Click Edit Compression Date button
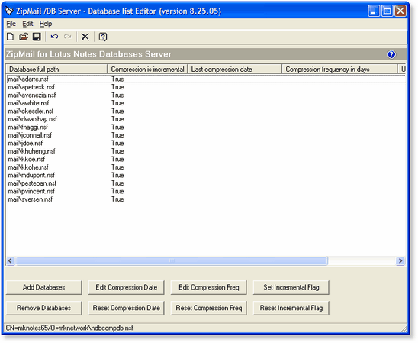The image size is (418, 343). (127, 287)
